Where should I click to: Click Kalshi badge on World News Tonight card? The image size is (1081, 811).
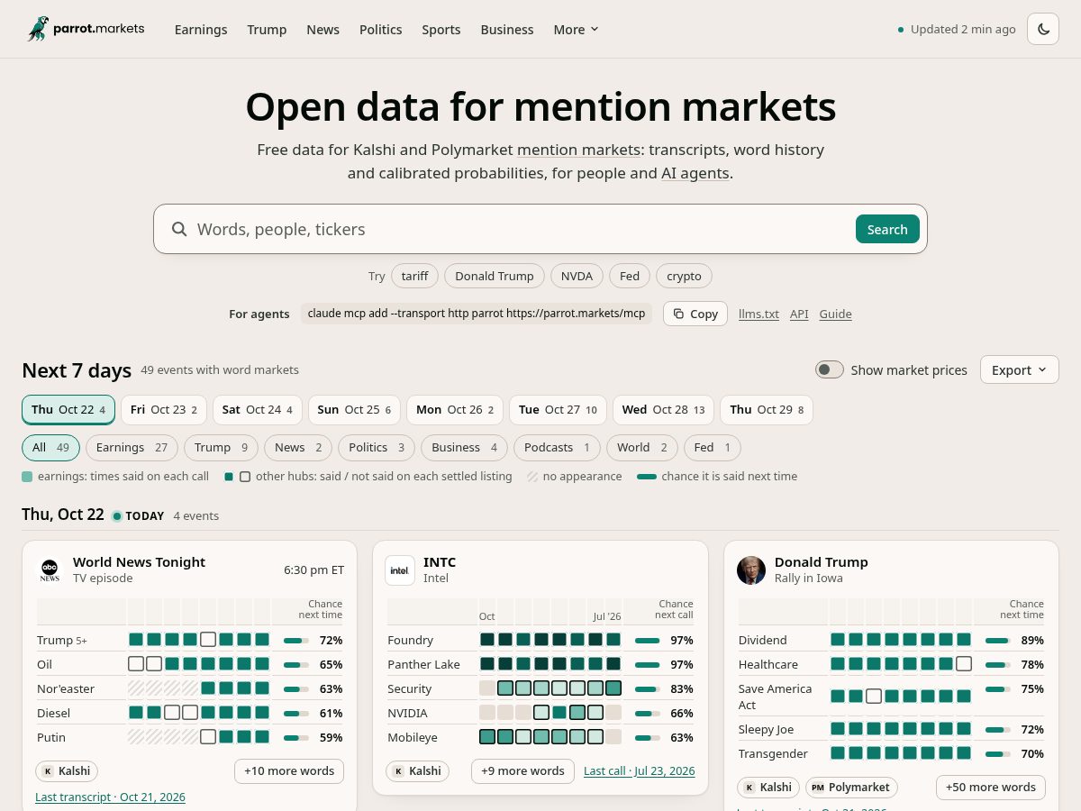point(67,771)
